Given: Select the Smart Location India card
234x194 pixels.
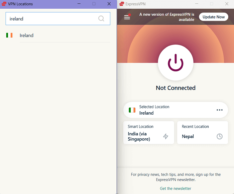Looking at the screenshot, I should click(149, 133).
